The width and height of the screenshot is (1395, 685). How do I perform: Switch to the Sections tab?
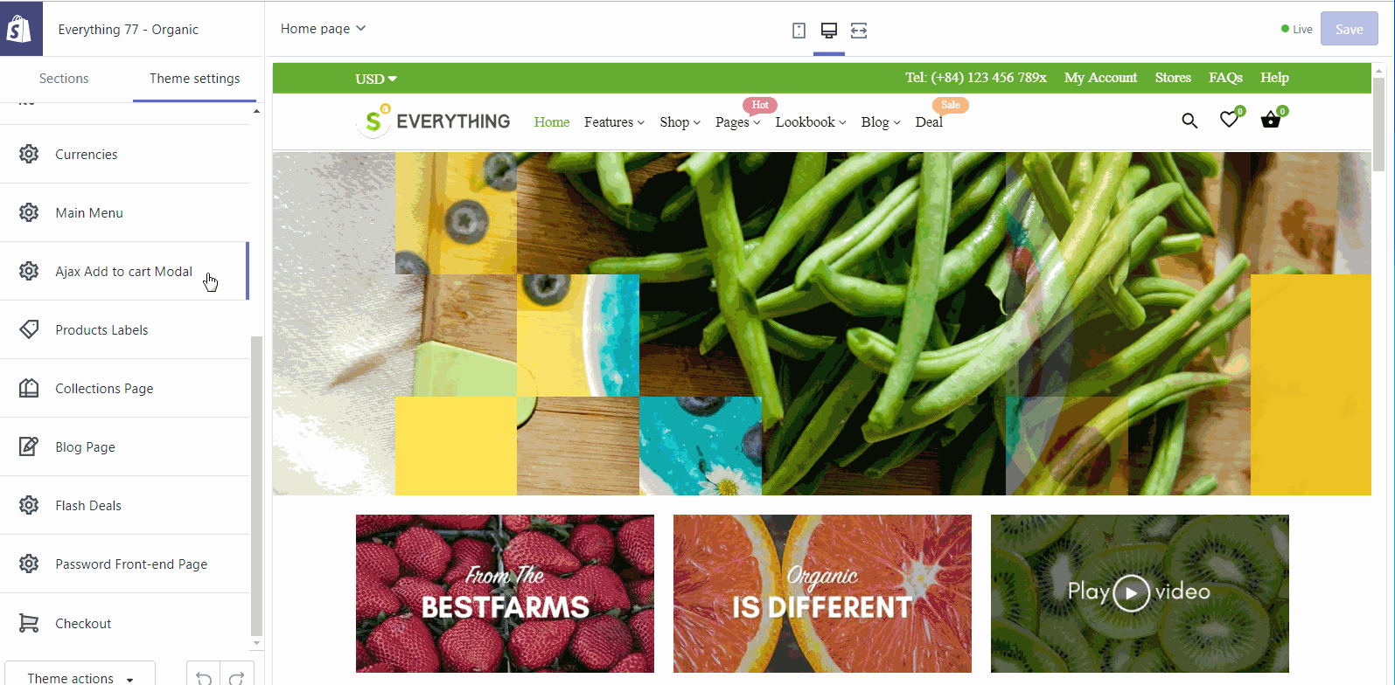click(64, 79)
